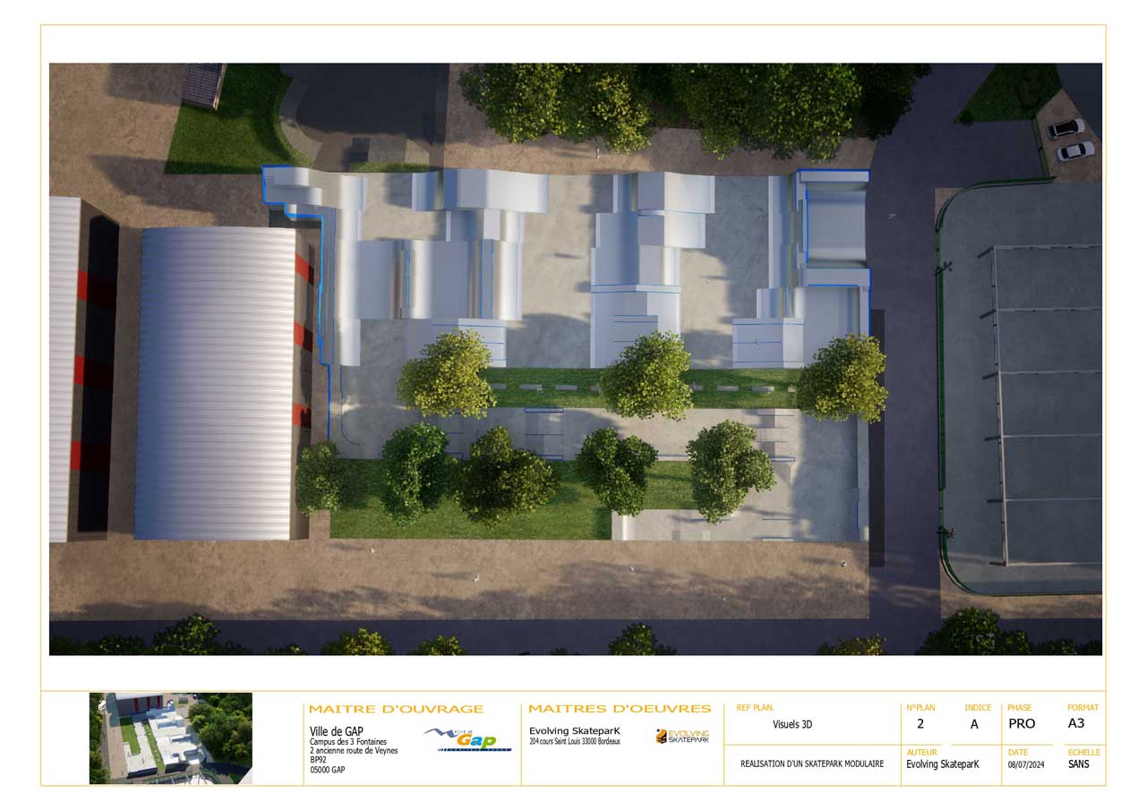
Task: Open the 3D perspective thumbnail in title block
Action: point(170,738)
